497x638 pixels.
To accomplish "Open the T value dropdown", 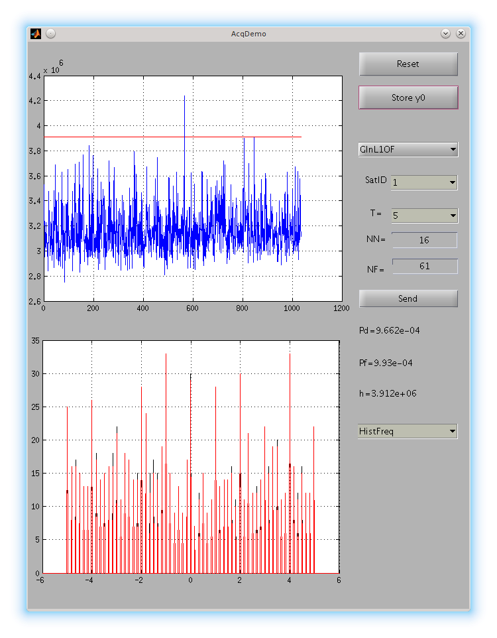I will point(424,216).
